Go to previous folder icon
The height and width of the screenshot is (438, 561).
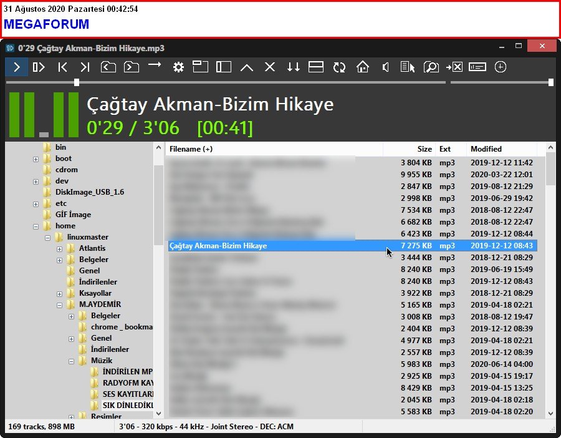tap(108, 67)
